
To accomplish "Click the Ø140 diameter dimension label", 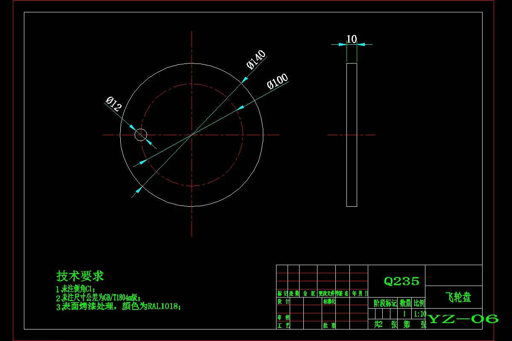I will point(256,60).
